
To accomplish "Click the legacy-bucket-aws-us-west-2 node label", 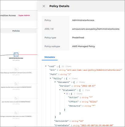I will click(16, 87).
